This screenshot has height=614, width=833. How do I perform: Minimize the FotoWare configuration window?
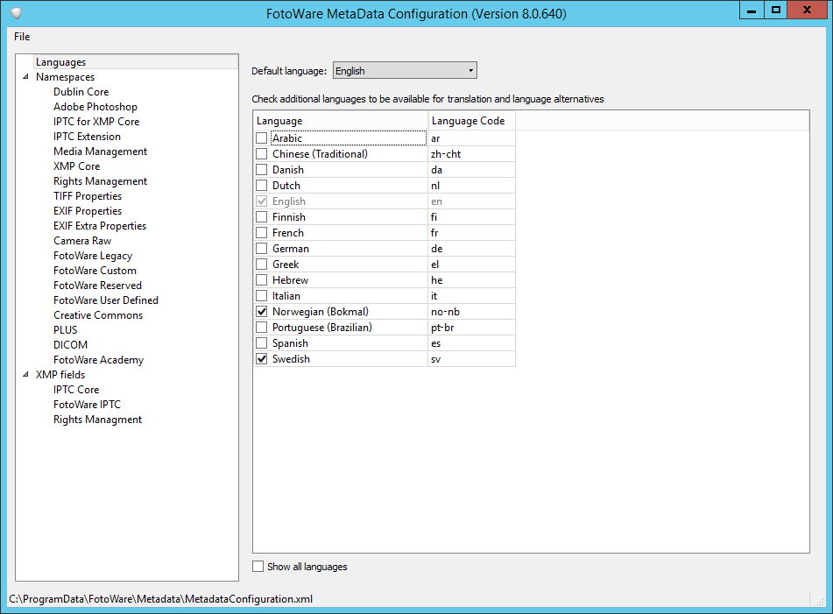(752, 11)
